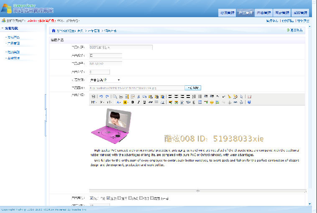Open the text color dropdown (blue A)
The width and height of the screenshot is (317, 213).
coord(119,103)
